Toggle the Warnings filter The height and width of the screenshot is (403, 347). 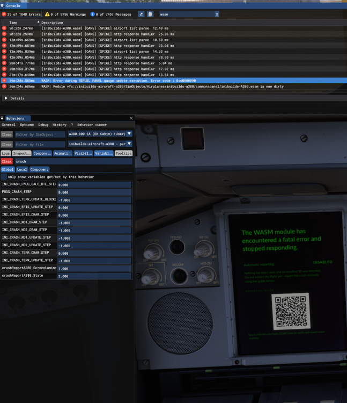65,14
